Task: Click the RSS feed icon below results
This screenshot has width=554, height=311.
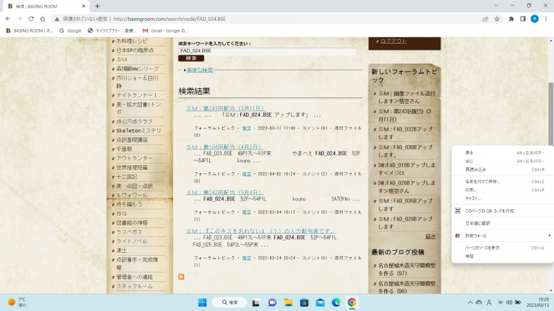Action: (181, 276)
